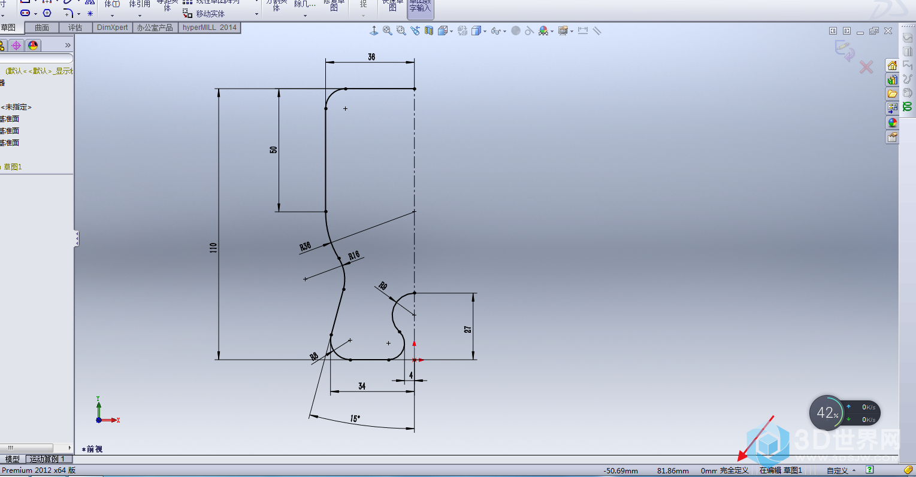Open the File Explorer folder tab
Screen dimensions: 916x477
[892, 94]
